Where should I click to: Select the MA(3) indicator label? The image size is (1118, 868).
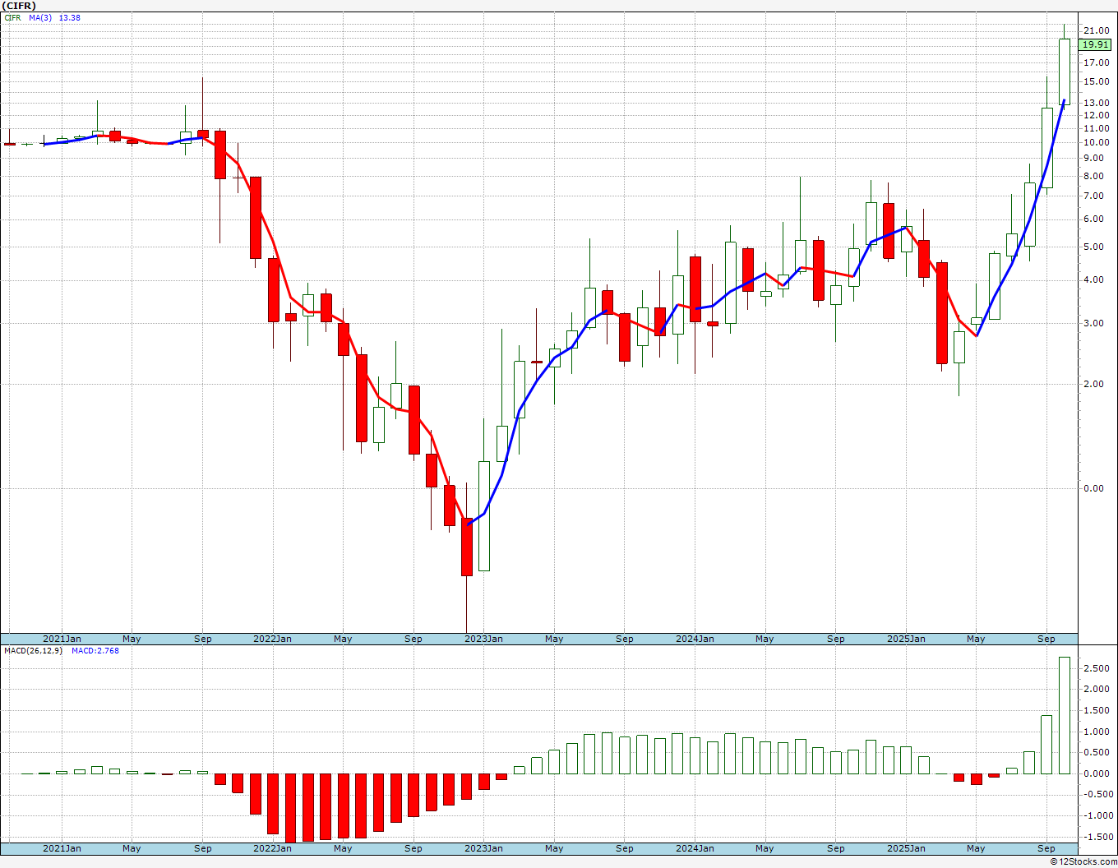click(x=40, y=18)
